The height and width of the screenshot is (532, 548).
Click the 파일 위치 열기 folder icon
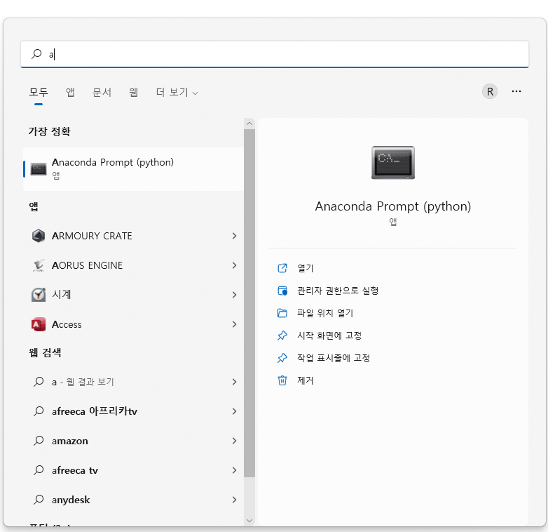click(282, 313)
